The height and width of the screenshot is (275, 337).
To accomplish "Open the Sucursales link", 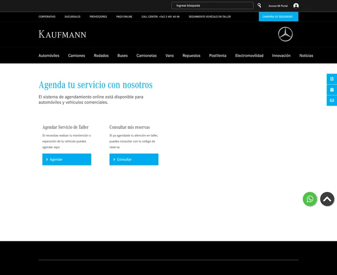I will (x=72, y=16).
